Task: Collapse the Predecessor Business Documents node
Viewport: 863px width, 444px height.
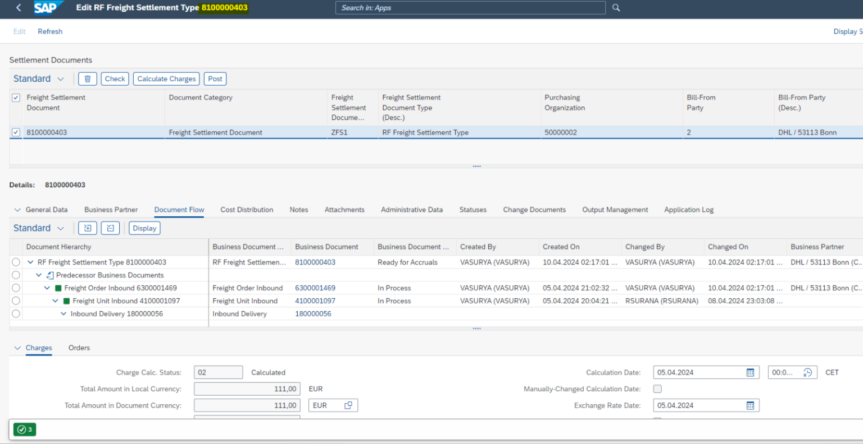Action: [x=38, y=275]
